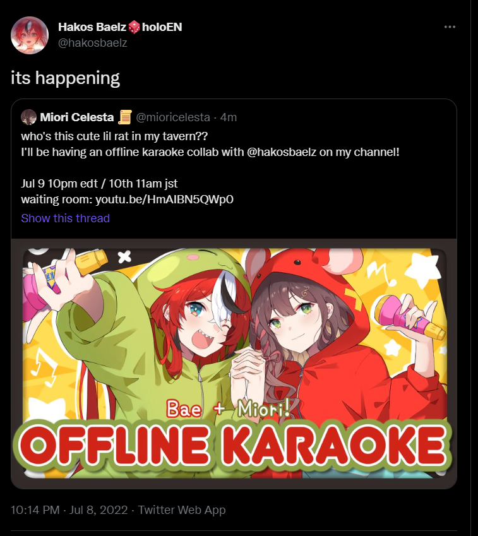Click the Twitter Web App source label
Viewport: 478px width, 536px height.
tap(182, 509)
